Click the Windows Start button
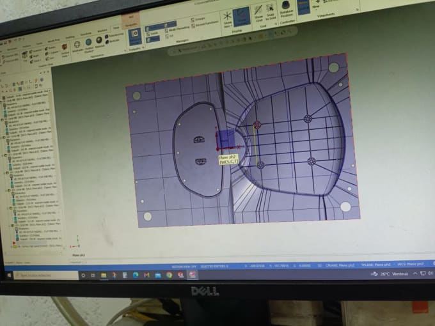 [9, 276]
